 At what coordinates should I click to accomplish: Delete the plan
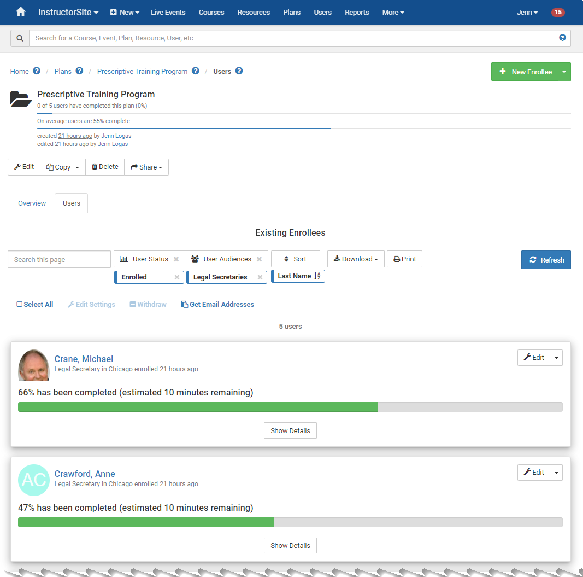click(105, 167)
